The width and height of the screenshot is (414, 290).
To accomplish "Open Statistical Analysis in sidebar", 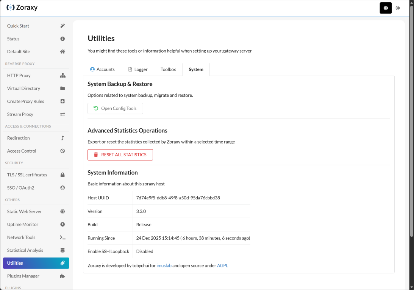I will [x=25, y=250].
